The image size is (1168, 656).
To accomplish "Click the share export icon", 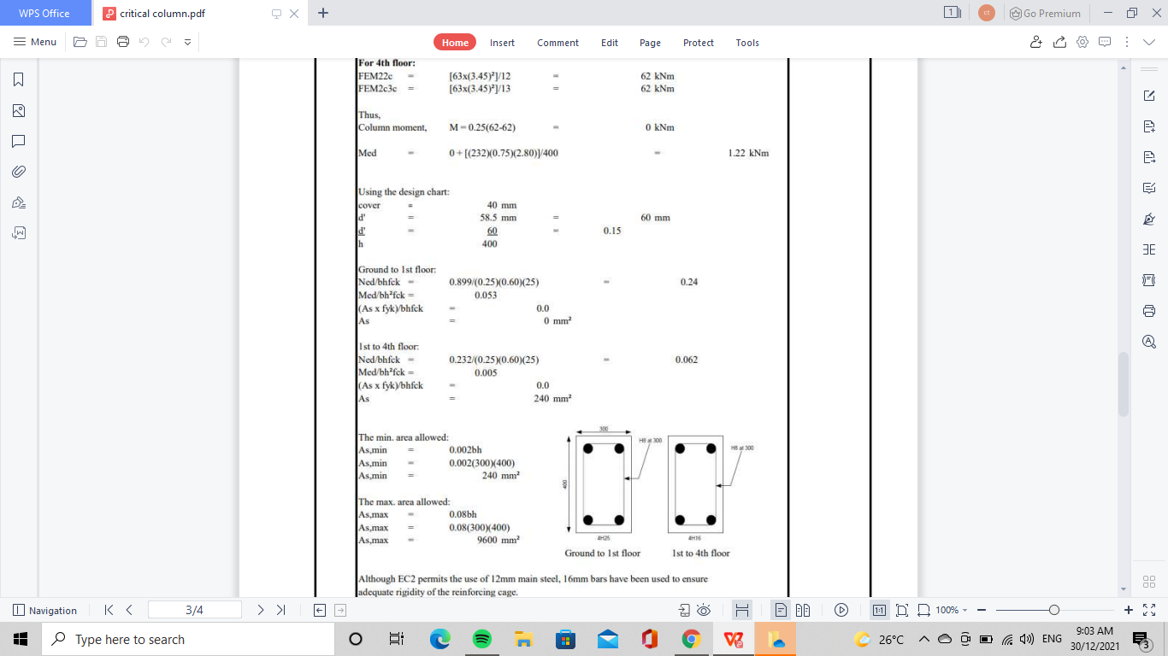I will pos(1059,42).
